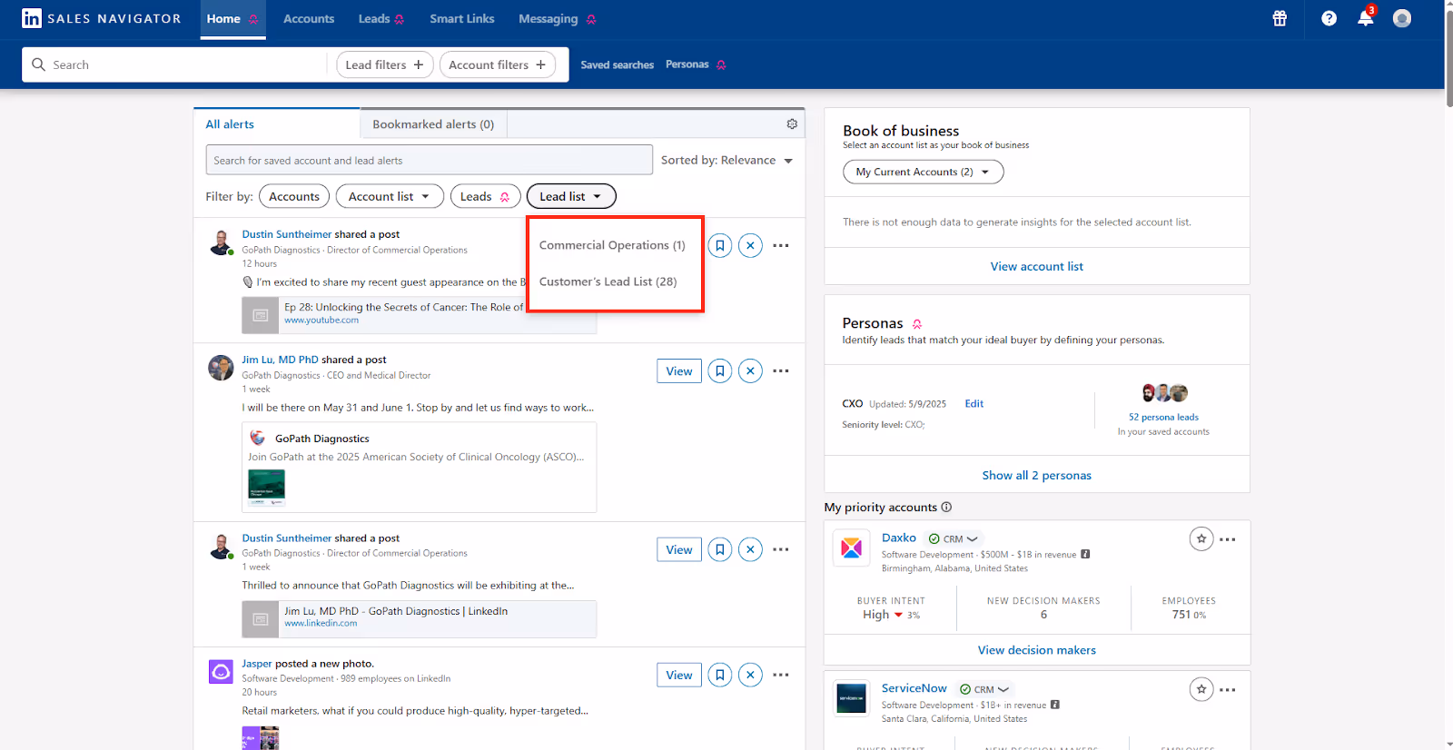View the Jasper photo alert

click(x=679, y=675)
